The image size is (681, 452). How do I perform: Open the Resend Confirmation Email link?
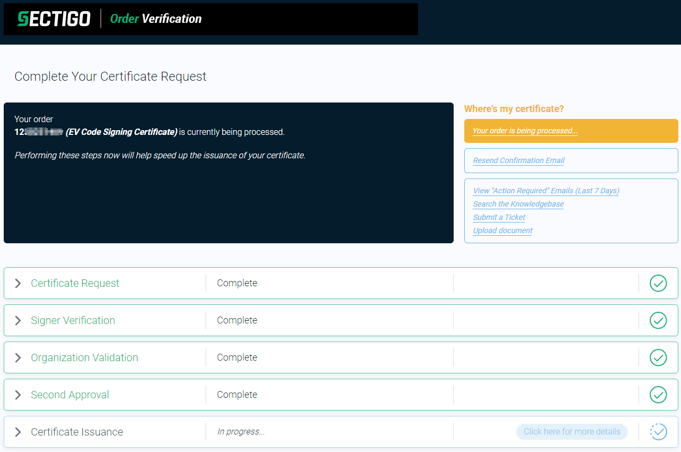(x=518, y=160)
